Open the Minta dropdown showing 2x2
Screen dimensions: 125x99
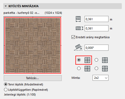click(101, 78)
